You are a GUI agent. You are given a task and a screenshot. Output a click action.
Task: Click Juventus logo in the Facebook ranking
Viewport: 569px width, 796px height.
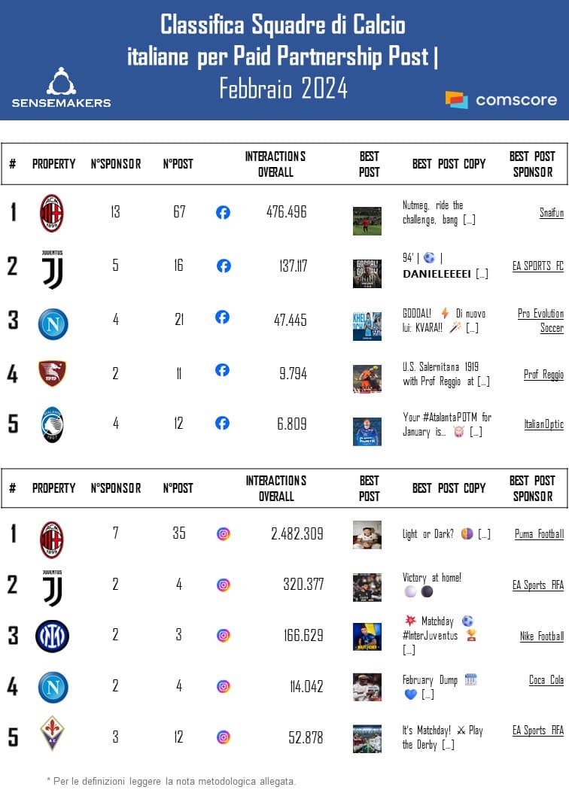tap(53, 269)
